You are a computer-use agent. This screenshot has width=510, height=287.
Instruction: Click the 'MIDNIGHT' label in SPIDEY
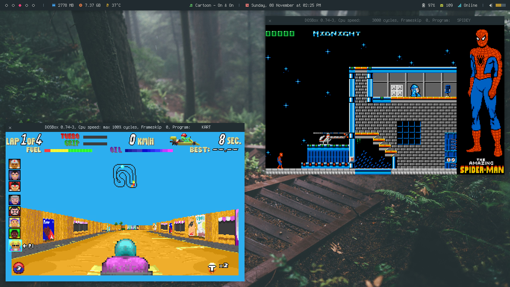(x=337, y=34)
